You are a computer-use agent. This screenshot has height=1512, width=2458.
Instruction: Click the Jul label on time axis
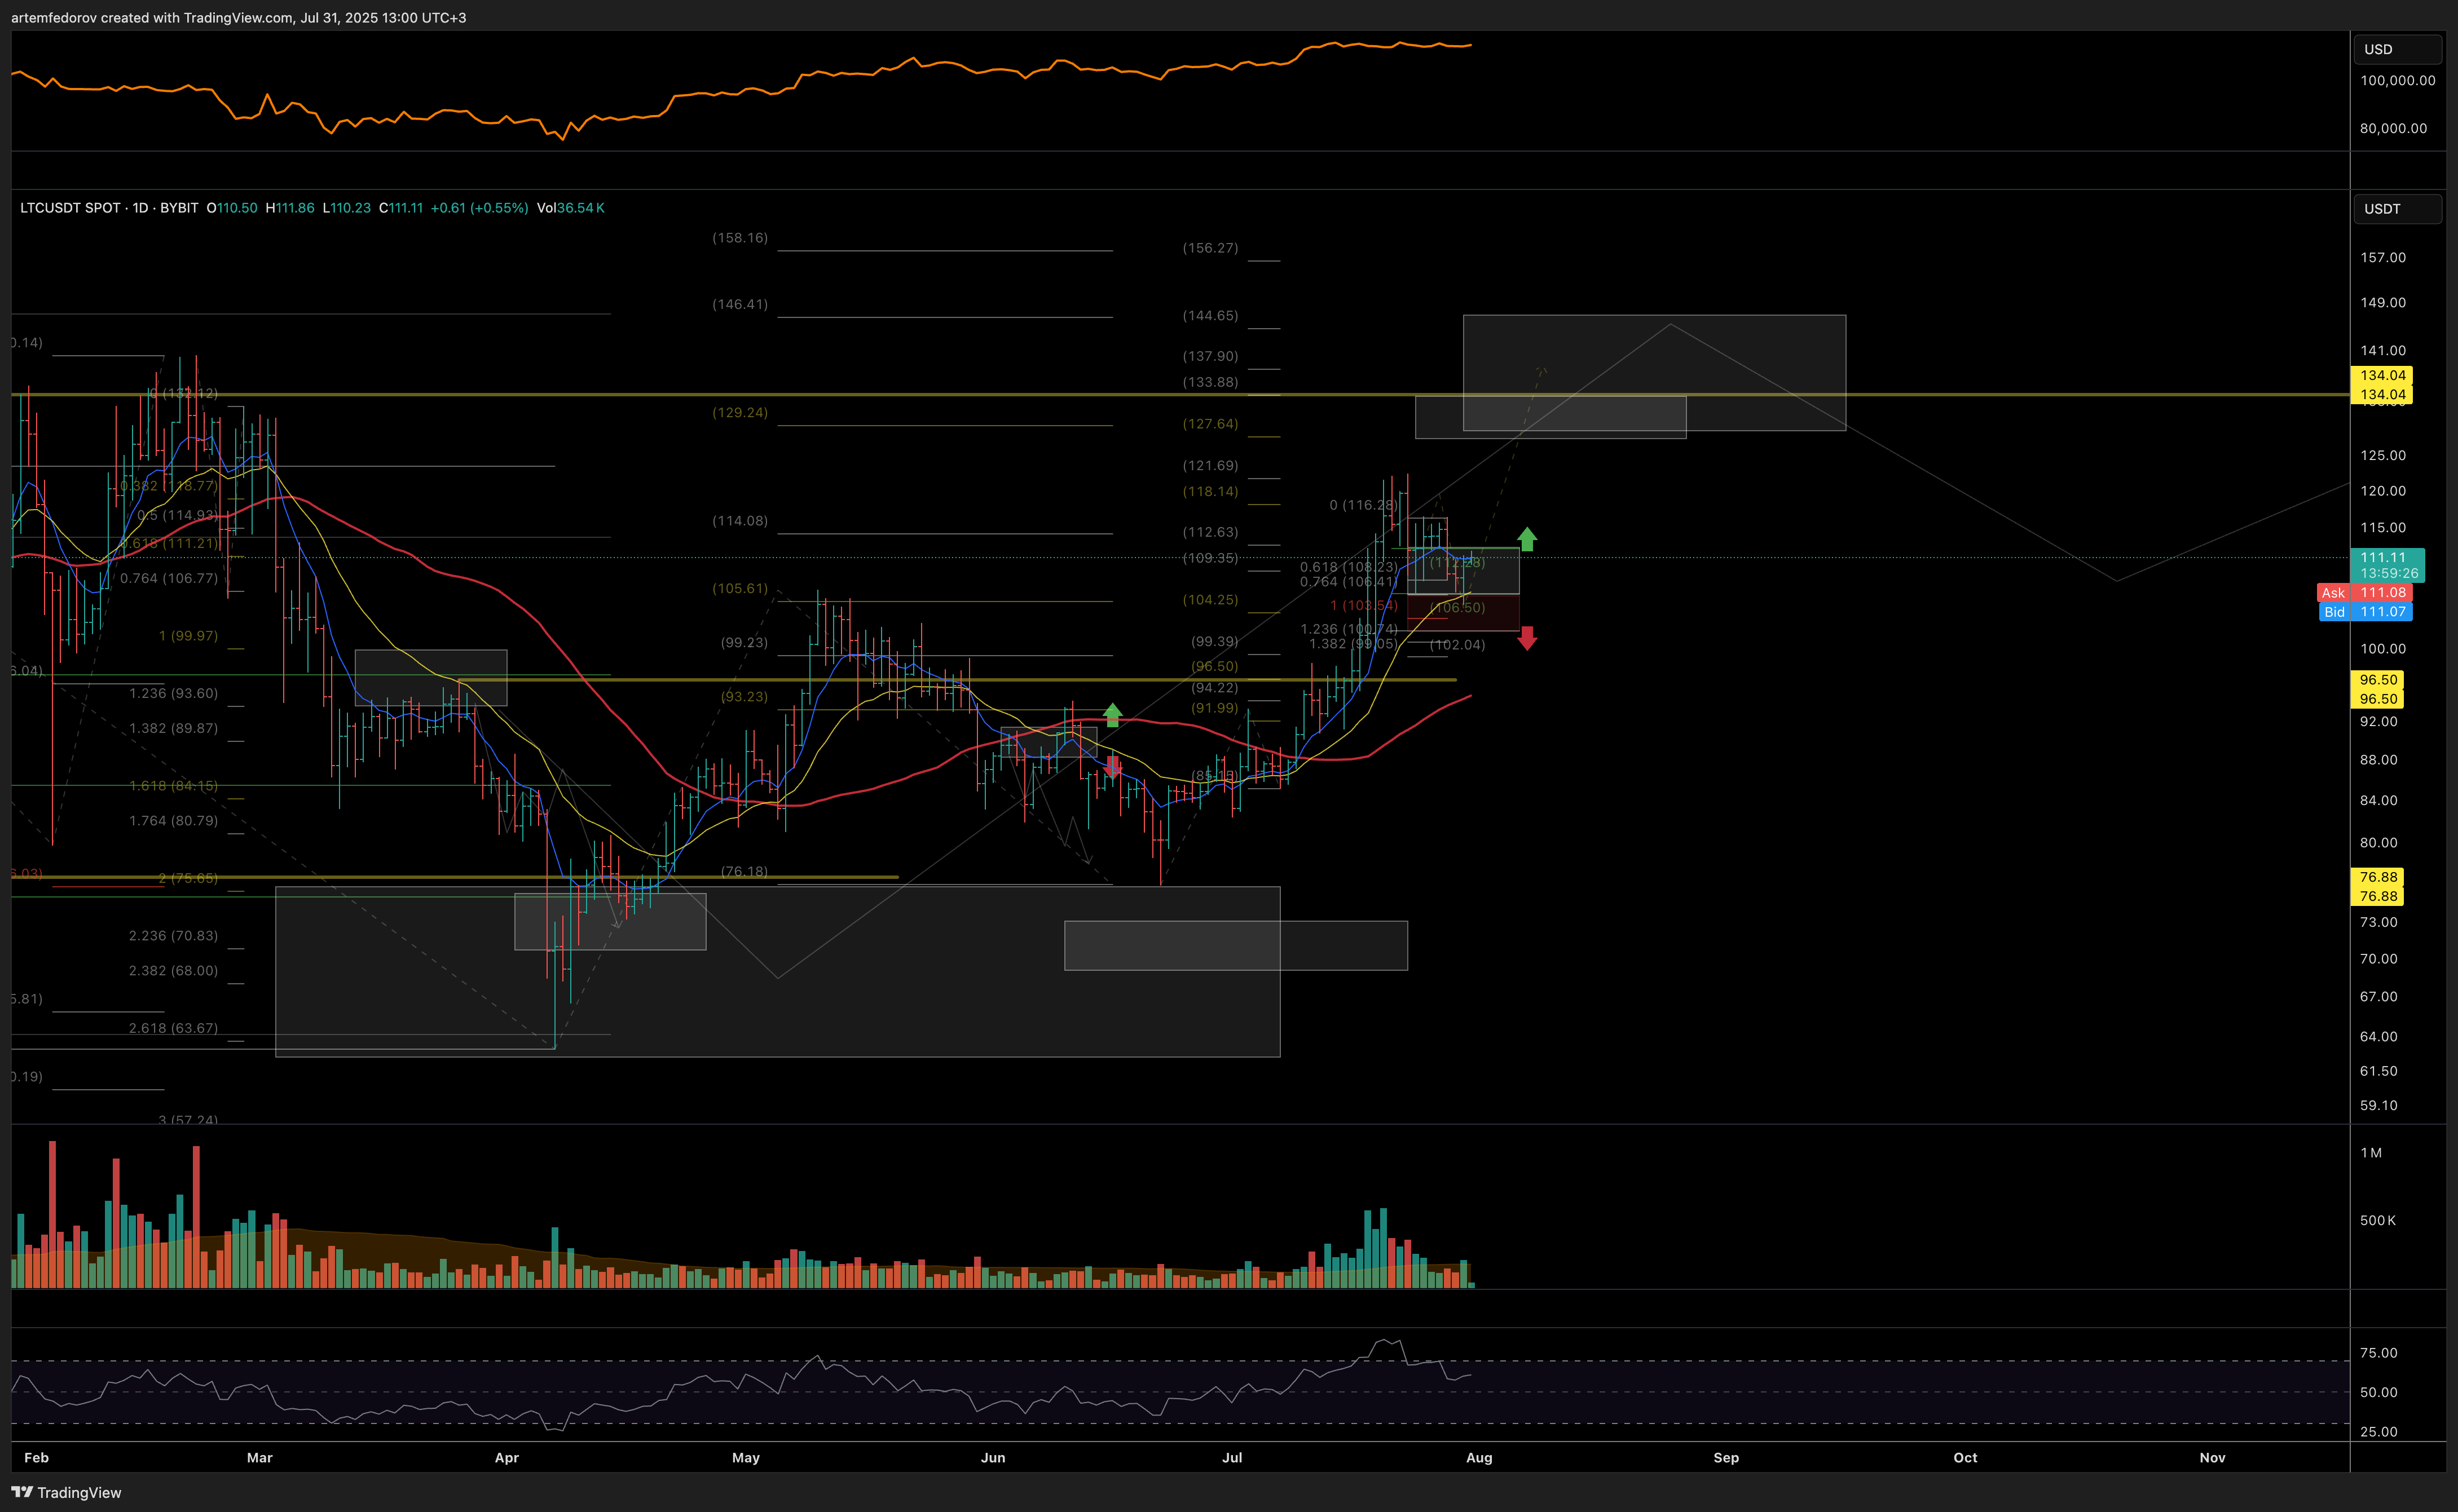[1231, 1457]
